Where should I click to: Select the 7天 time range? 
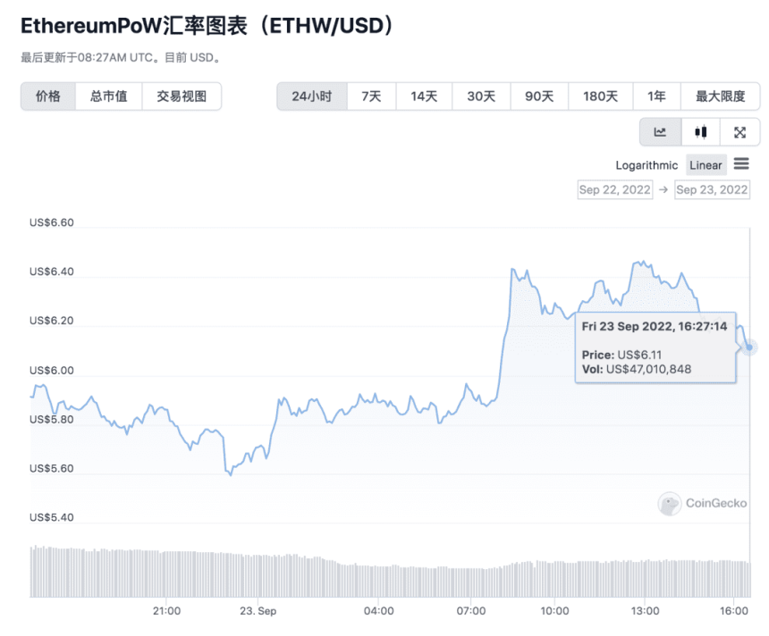pos(371,96)
